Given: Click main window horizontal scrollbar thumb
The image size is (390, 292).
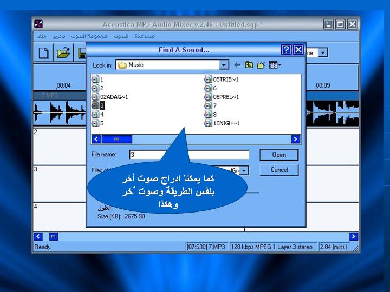Looking at the screenshot, I should 53,236.
